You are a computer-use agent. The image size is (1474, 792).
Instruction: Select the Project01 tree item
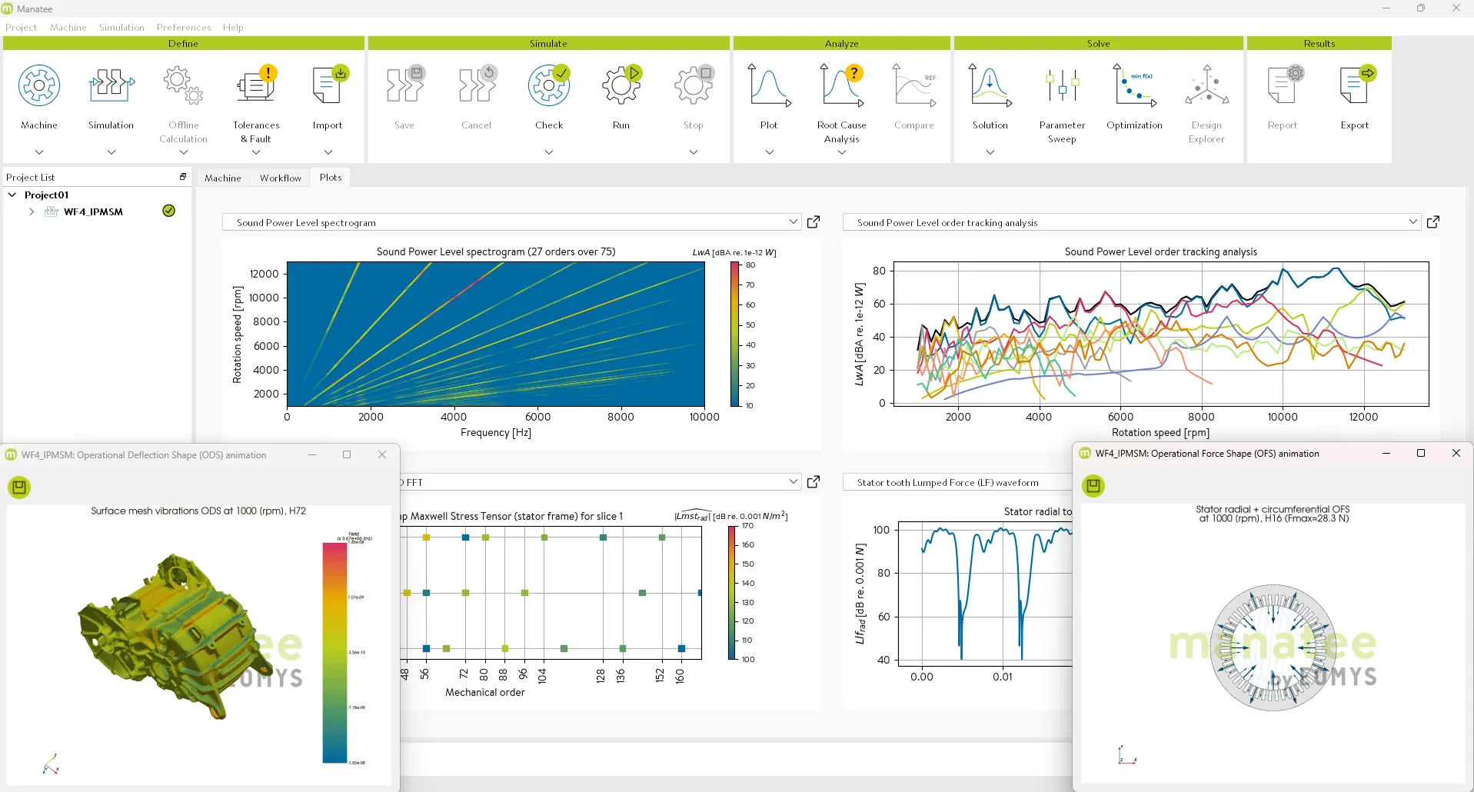47,195
